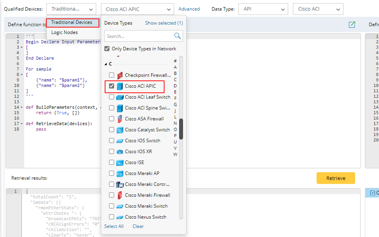Click the device type search field
This screenshot has height=237, width=379.
(139, 36)
